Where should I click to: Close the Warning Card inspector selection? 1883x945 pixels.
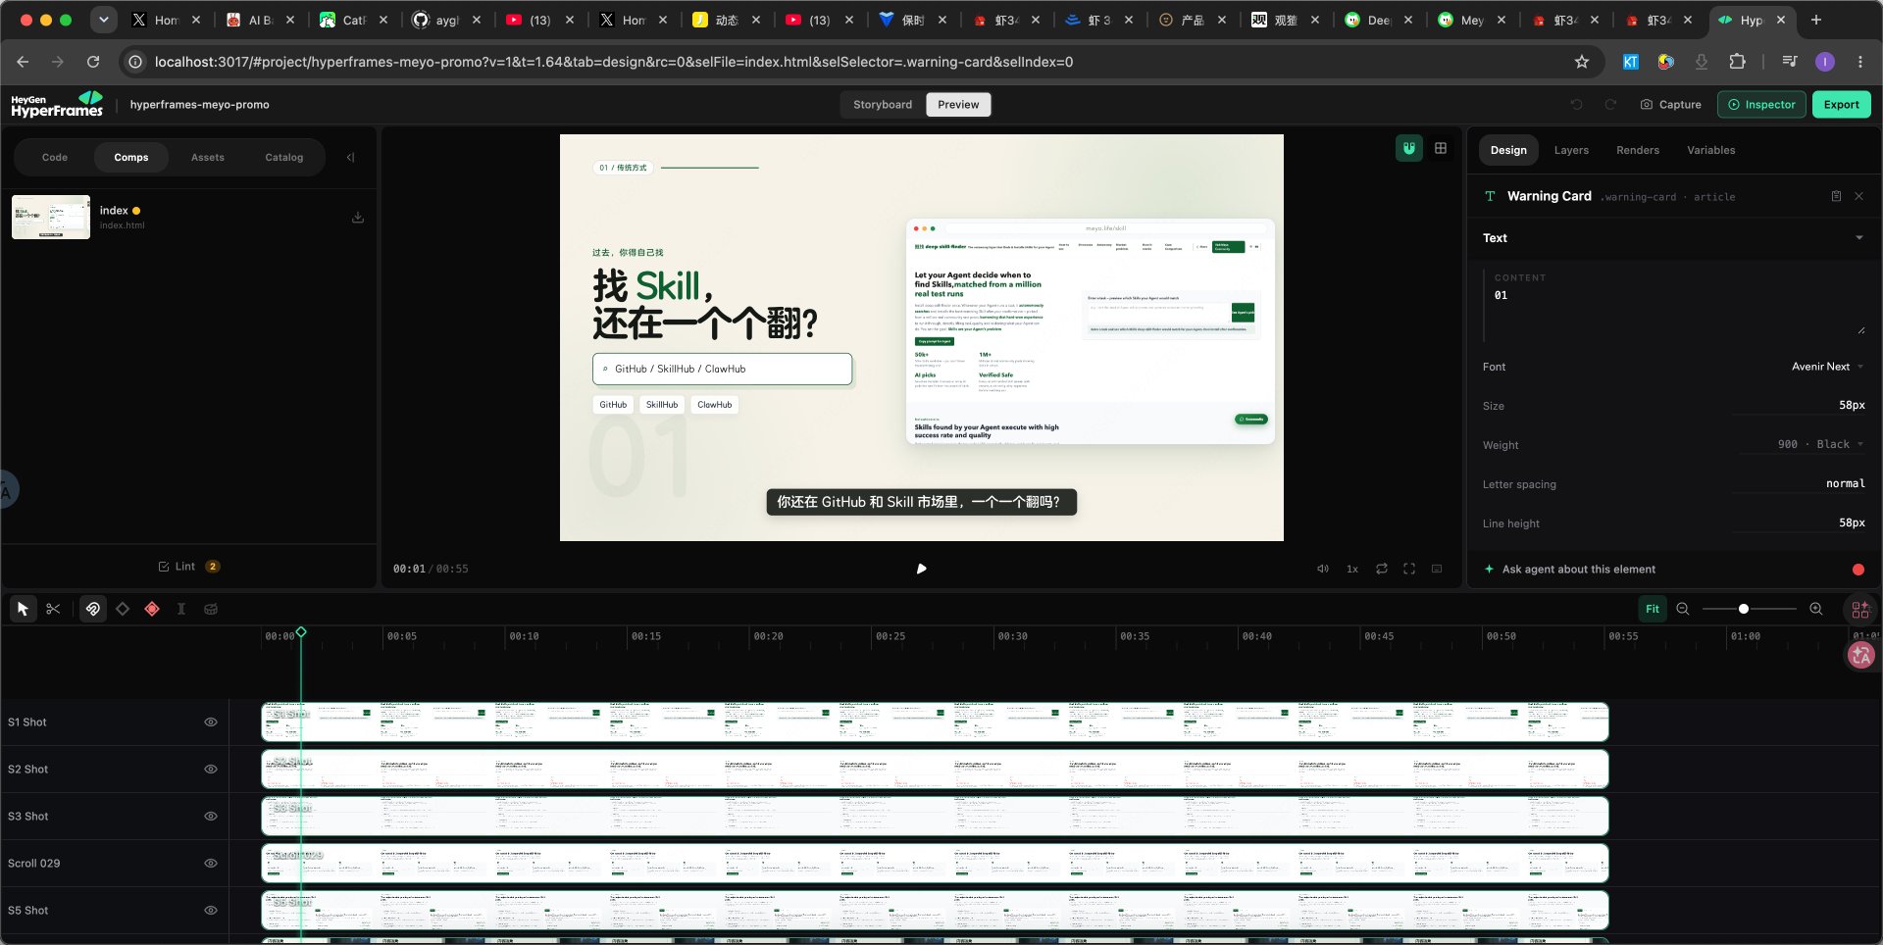click(x=1858, y=196)
